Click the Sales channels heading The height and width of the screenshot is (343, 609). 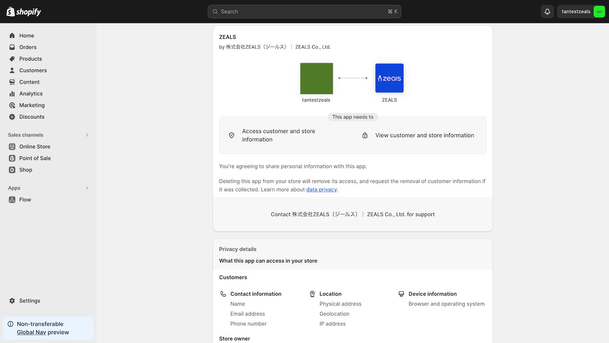click(x=26, y=135)
